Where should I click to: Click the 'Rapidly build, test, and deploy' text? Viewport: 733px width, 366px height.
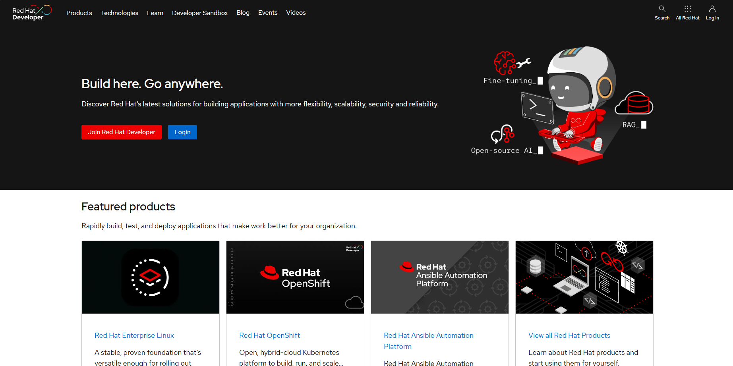click(x=219, y=226)
